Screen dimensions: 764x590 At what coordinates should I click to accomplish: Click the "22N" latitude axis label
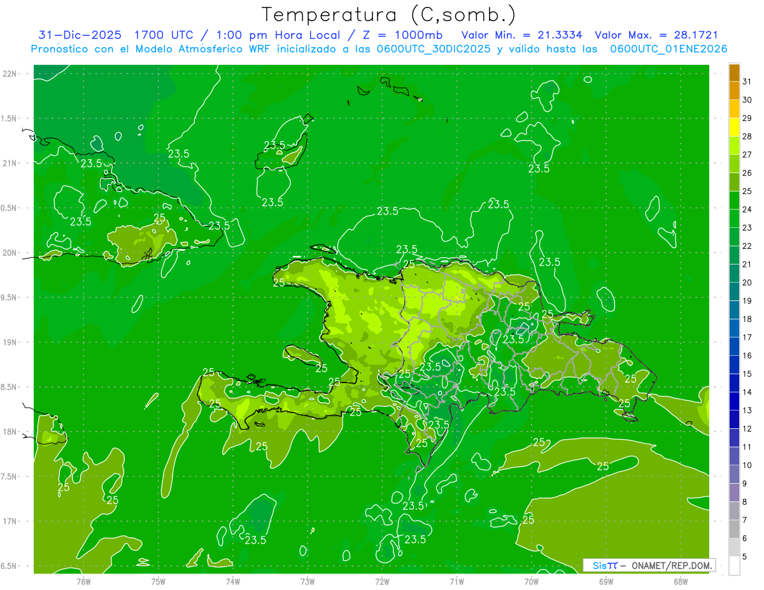[10, 74]
